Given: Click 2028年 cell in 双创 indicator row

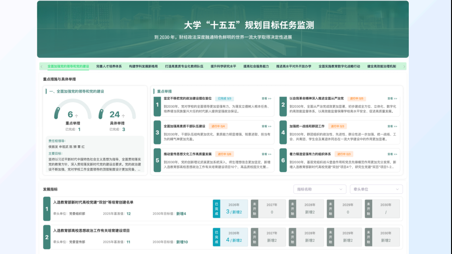Looking at the screenshot, I should point(306,209).
